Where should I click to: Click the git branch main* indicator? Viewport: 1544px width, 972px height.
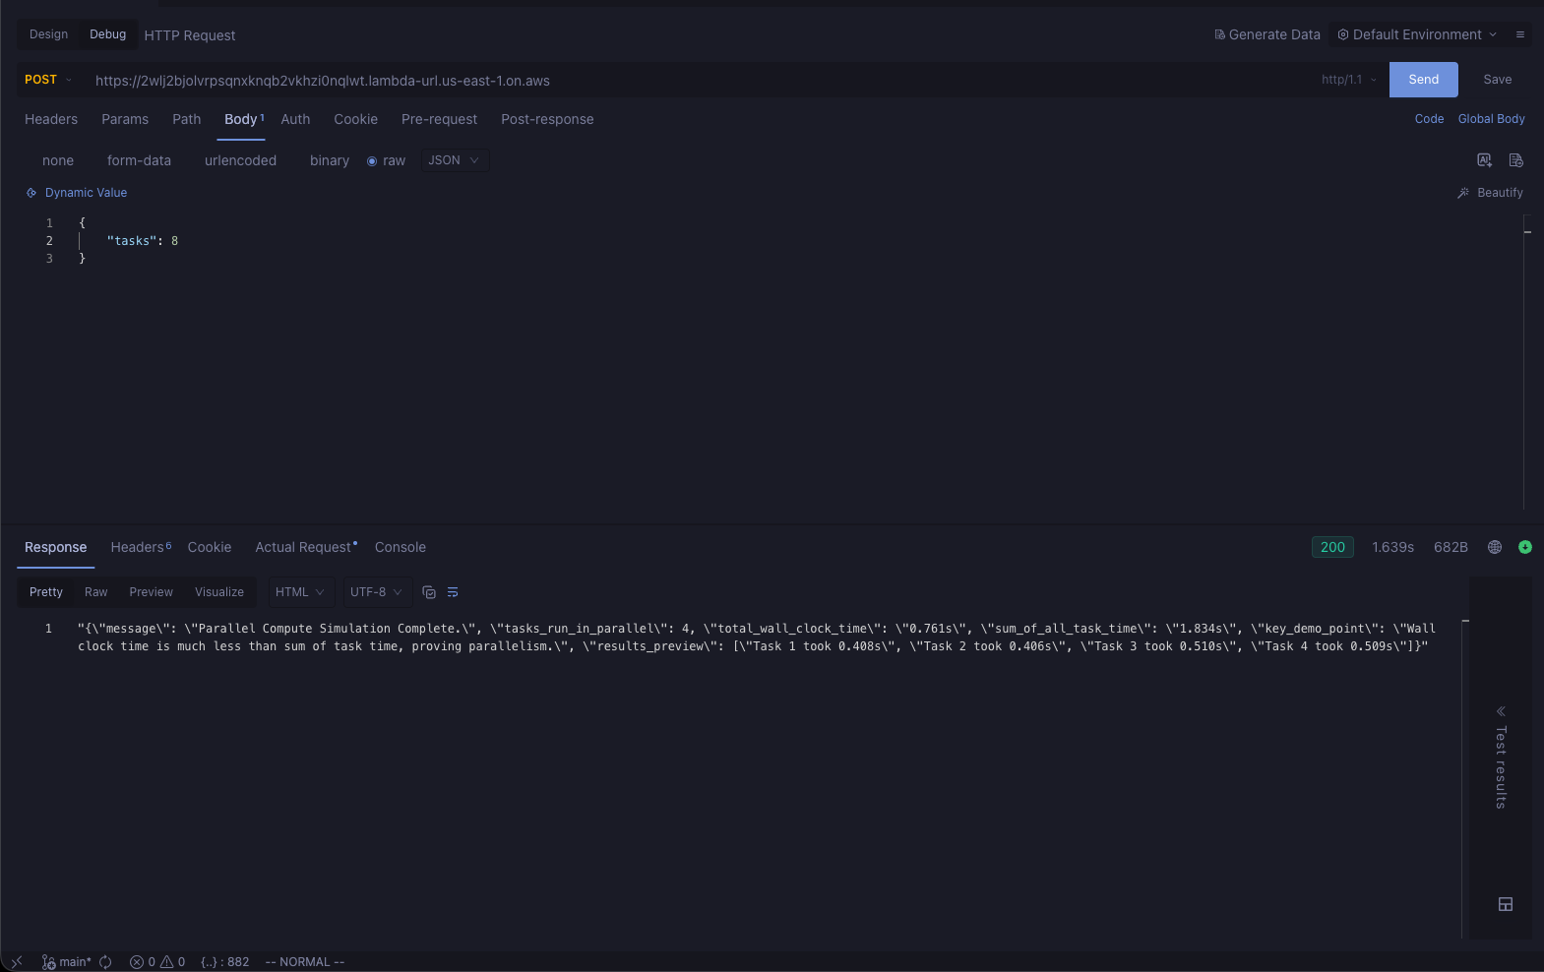[66, 962]
